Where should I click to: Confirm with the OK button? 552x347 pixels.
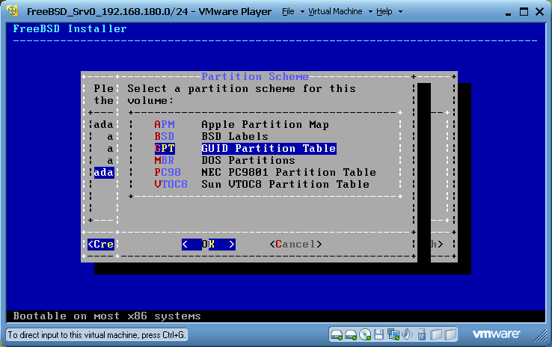(x=209, y=245)
